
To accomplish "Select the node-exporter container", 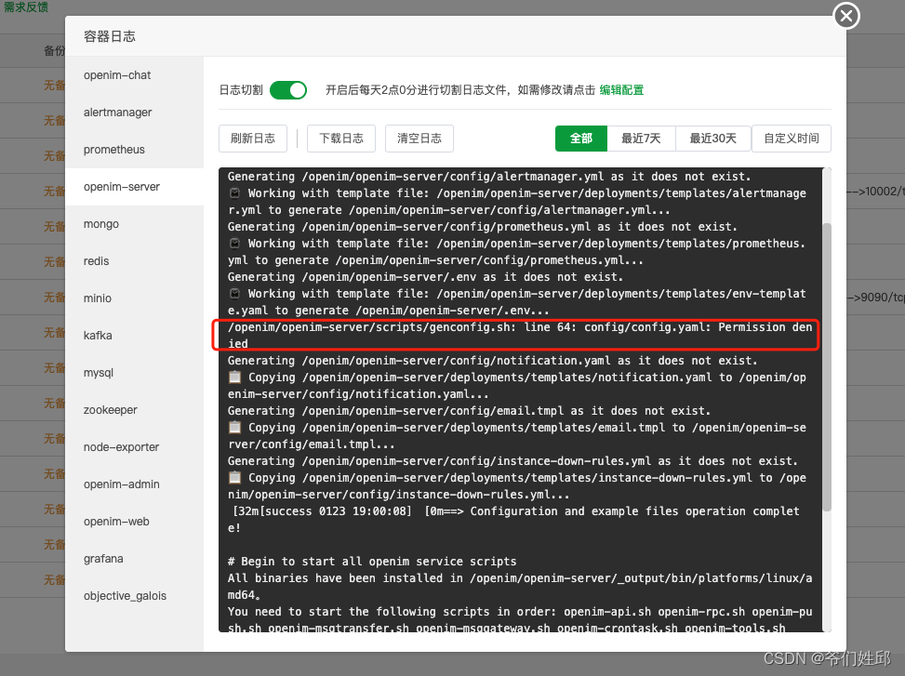I will point(135,447).
